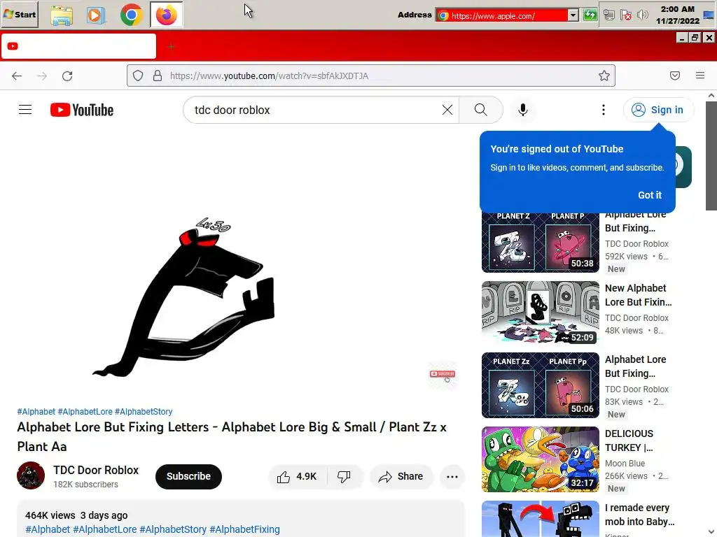
Task: Click the youtube.com URL bar
Action: (371, 76)
